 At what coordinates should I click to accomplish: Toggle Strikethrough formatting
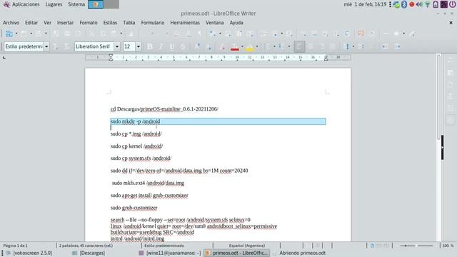183,46
